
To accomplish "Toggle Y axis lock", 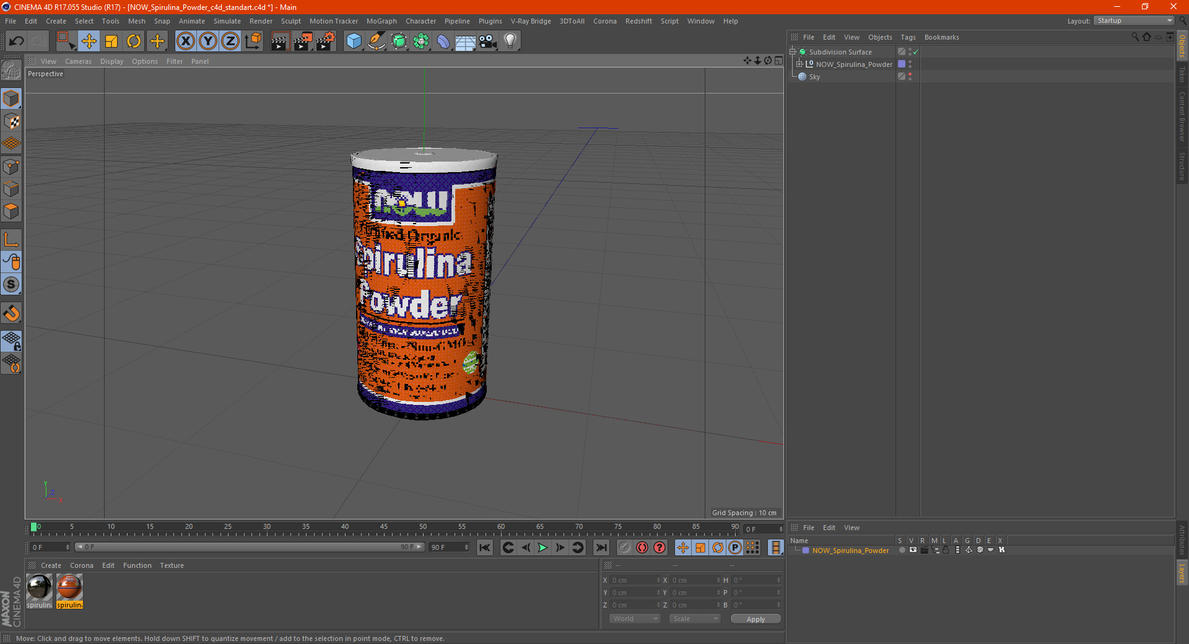I will coord(208,41).
